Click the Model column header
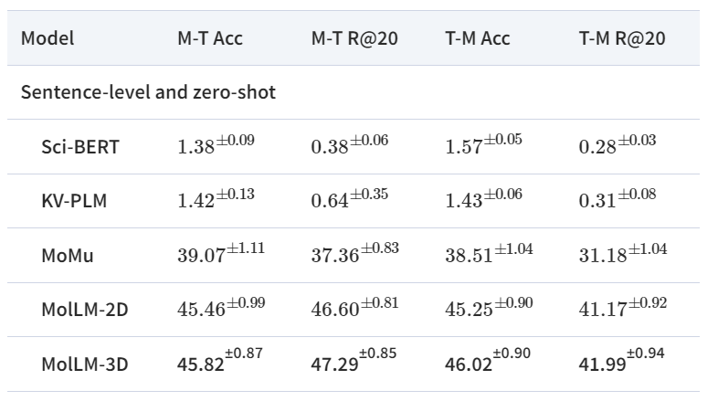 click(x=48, y=38)
